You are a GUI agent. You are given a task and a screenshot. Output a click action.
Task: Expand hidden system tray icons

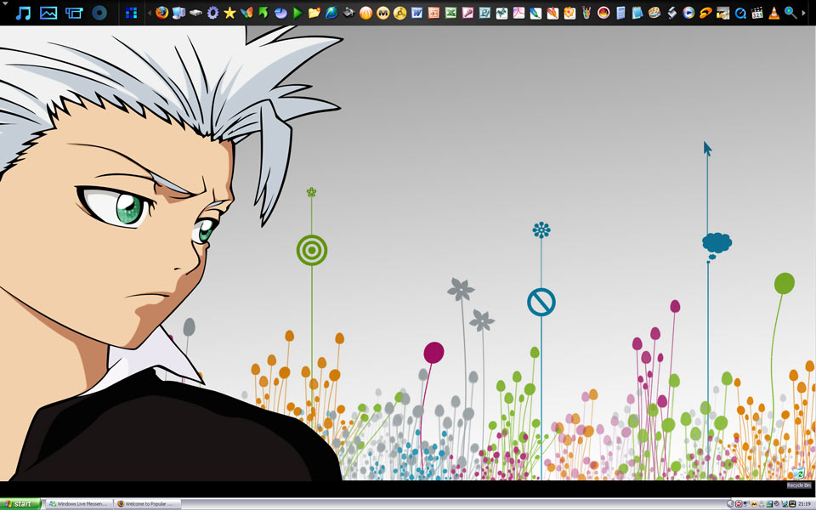coord(729,504)
